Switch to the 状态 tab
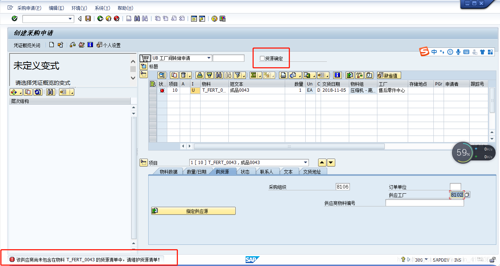The width and height of the screenshot is (500, 266). [245, 172]
